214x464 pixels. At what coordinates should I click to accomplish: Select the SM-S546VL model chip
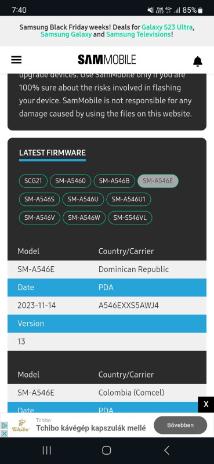tap(130, 218)
